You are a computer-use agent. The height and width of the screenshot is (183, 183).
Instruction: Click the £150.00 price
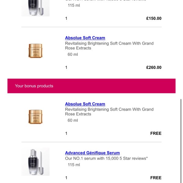(x=154, y=18)
